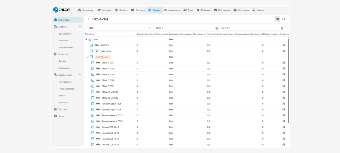Image resolution: width=340 pixels, height=153 pixels.
Task: Toggle the Rental Booster group checkbox
Action: (x=91, y=57)
